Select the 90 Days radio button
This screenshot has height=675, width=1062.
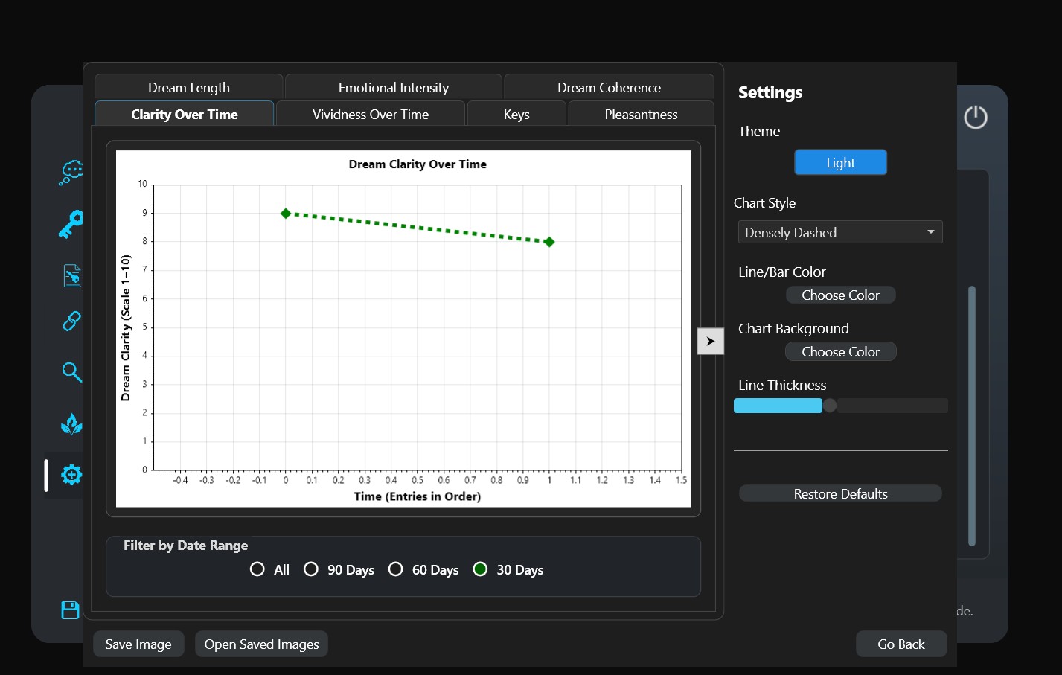click(311, 569)
